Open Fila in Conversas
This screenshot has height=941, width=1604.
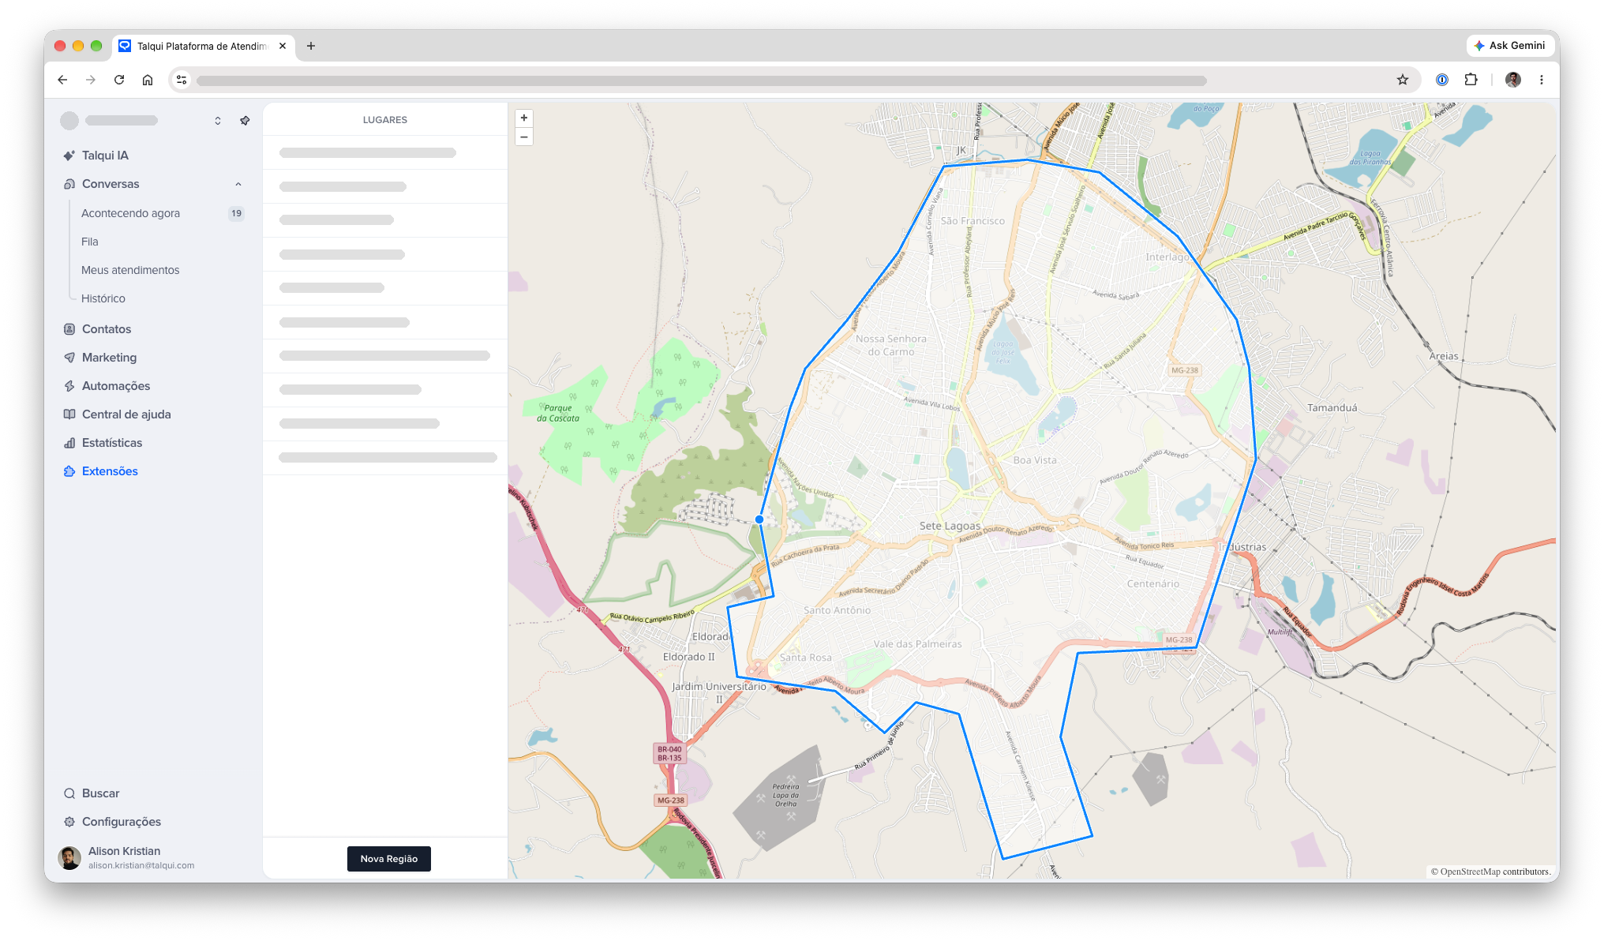click(90, 242)
